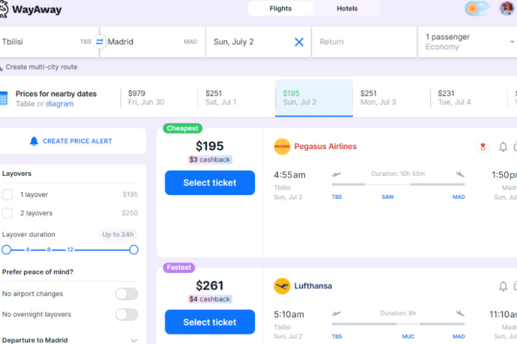Open the passenger and class dropdown
Image resolution: width=517 pixels, height=344 pixels.
coord(469,42)
